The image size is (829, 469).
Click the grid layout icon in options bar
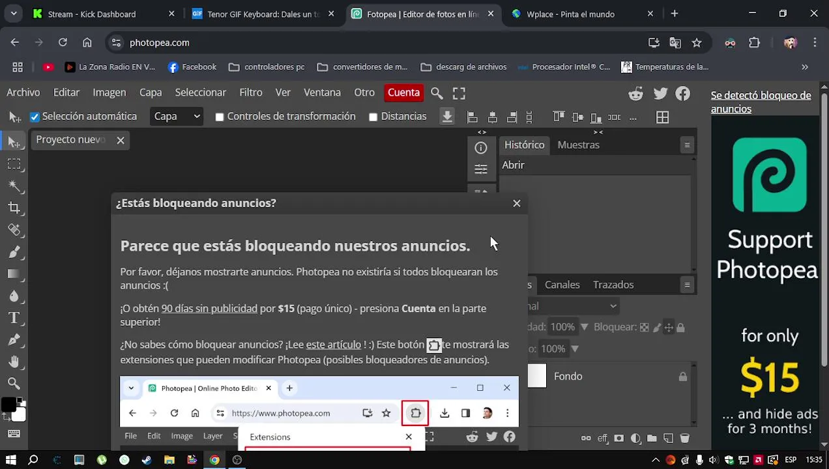[x=662, y=117]
